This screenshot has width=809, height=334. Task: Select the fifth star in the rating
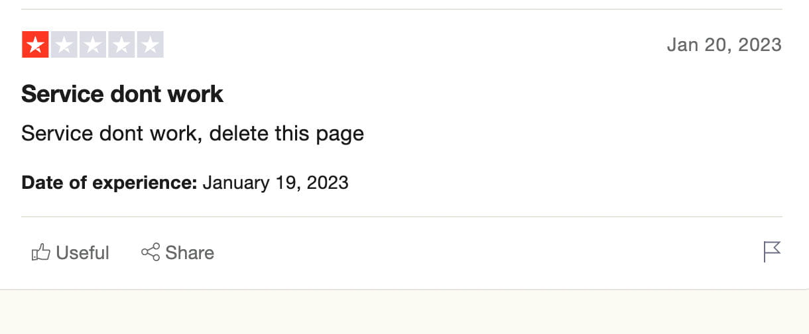click(x=151, y=45)
